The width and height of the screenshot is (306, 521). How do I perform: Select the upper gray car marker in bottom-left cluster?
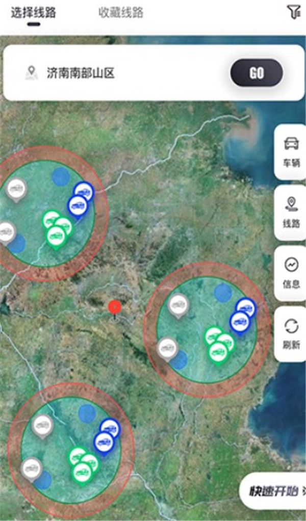[42, 425]
